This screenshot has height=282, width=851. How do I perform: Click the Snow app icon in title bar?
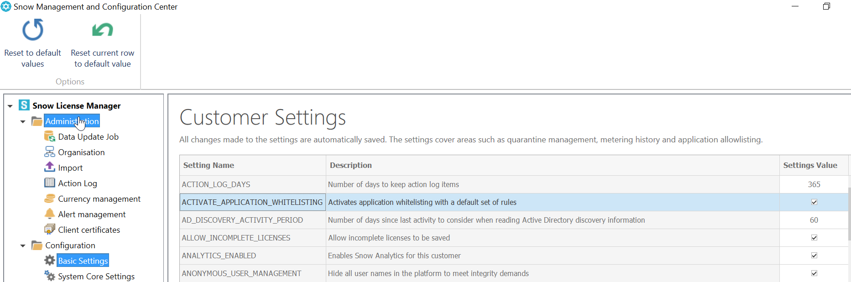(6, 6)
